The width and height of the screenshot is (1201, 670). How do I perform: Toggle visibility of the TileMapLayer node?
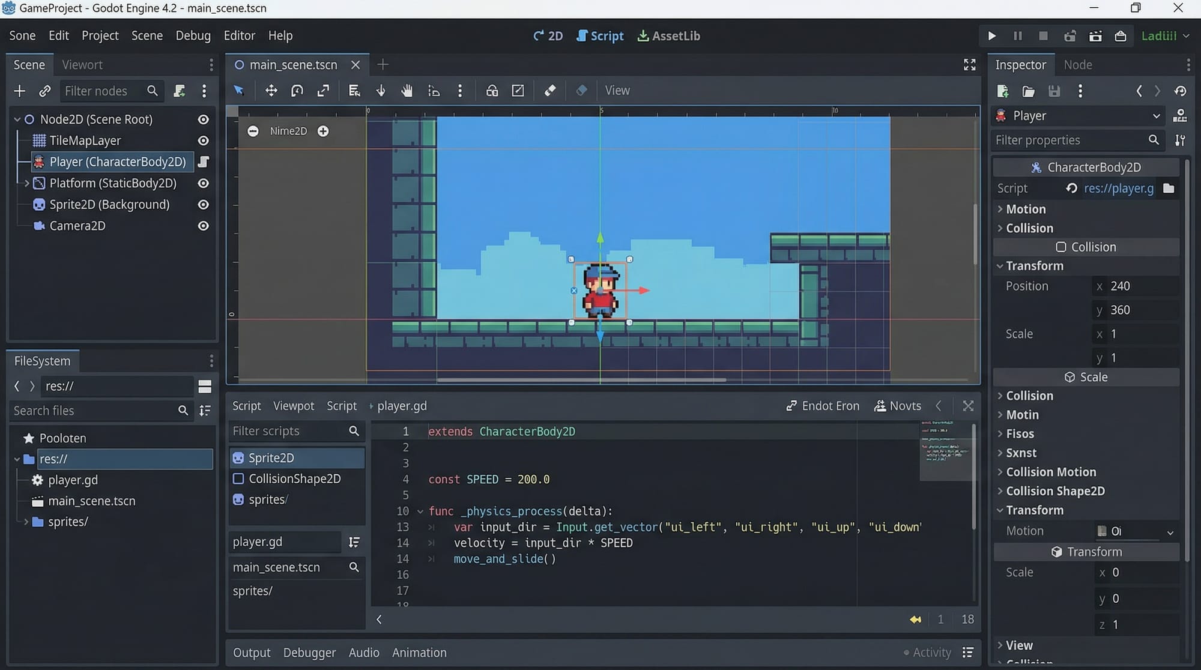pos(203,140)
